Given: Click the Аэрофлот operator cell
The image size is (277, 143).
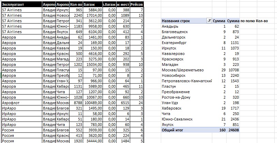Looking at the screenshot, I should click(x=22, y=103).
